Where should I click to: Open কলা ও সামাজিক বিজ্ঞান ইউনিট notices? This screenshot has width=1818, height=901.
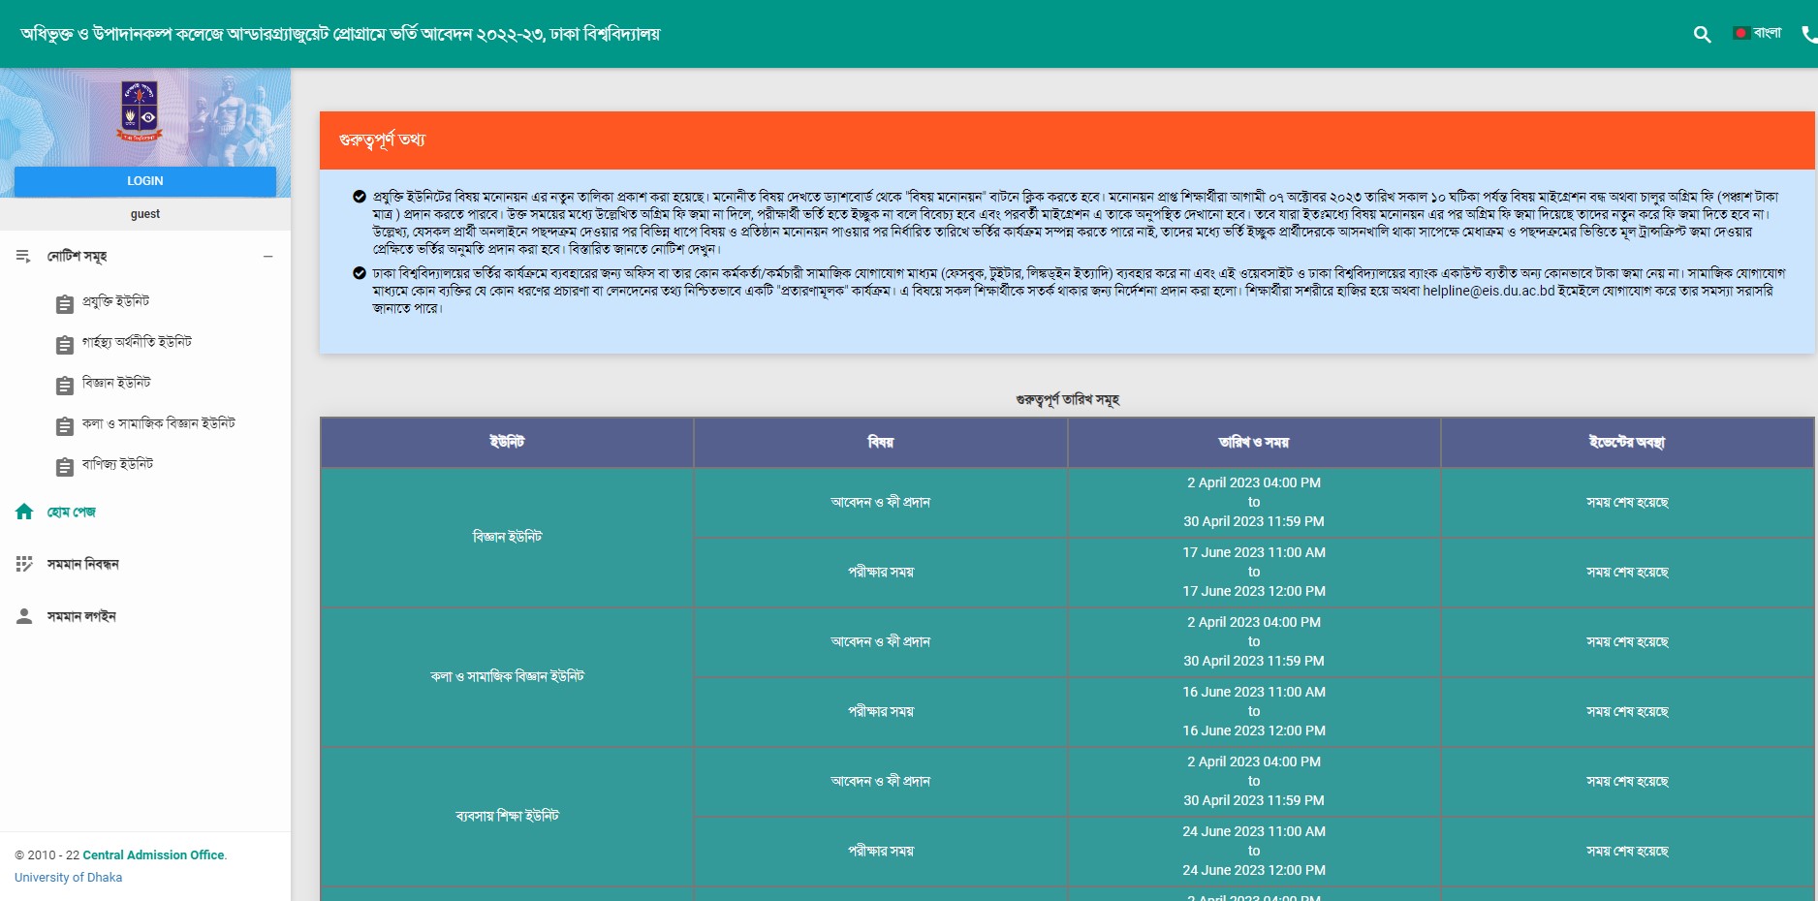click(158, 423)
